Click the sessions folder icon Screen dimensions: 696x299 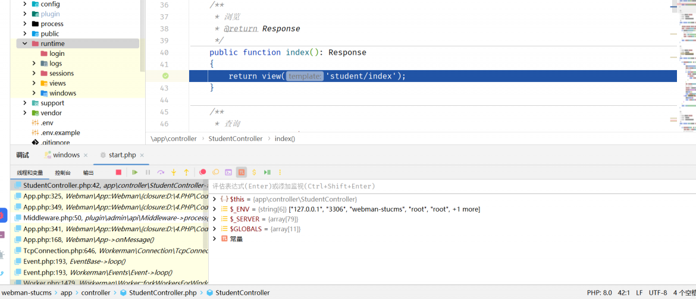click(x=44, y=73)
